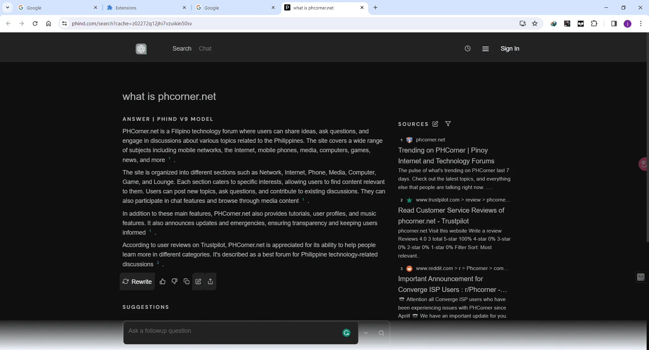Viewport: 649px width, 350px height.
Task: Close the 'what is phcorner.net' tab
Action: click(x=362, y=7)
